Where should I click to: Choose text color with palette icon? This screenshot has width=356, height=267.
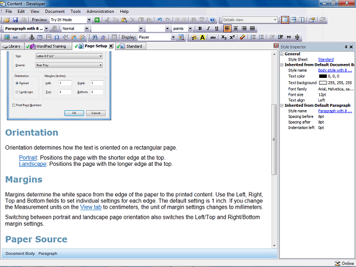(194, 37)
